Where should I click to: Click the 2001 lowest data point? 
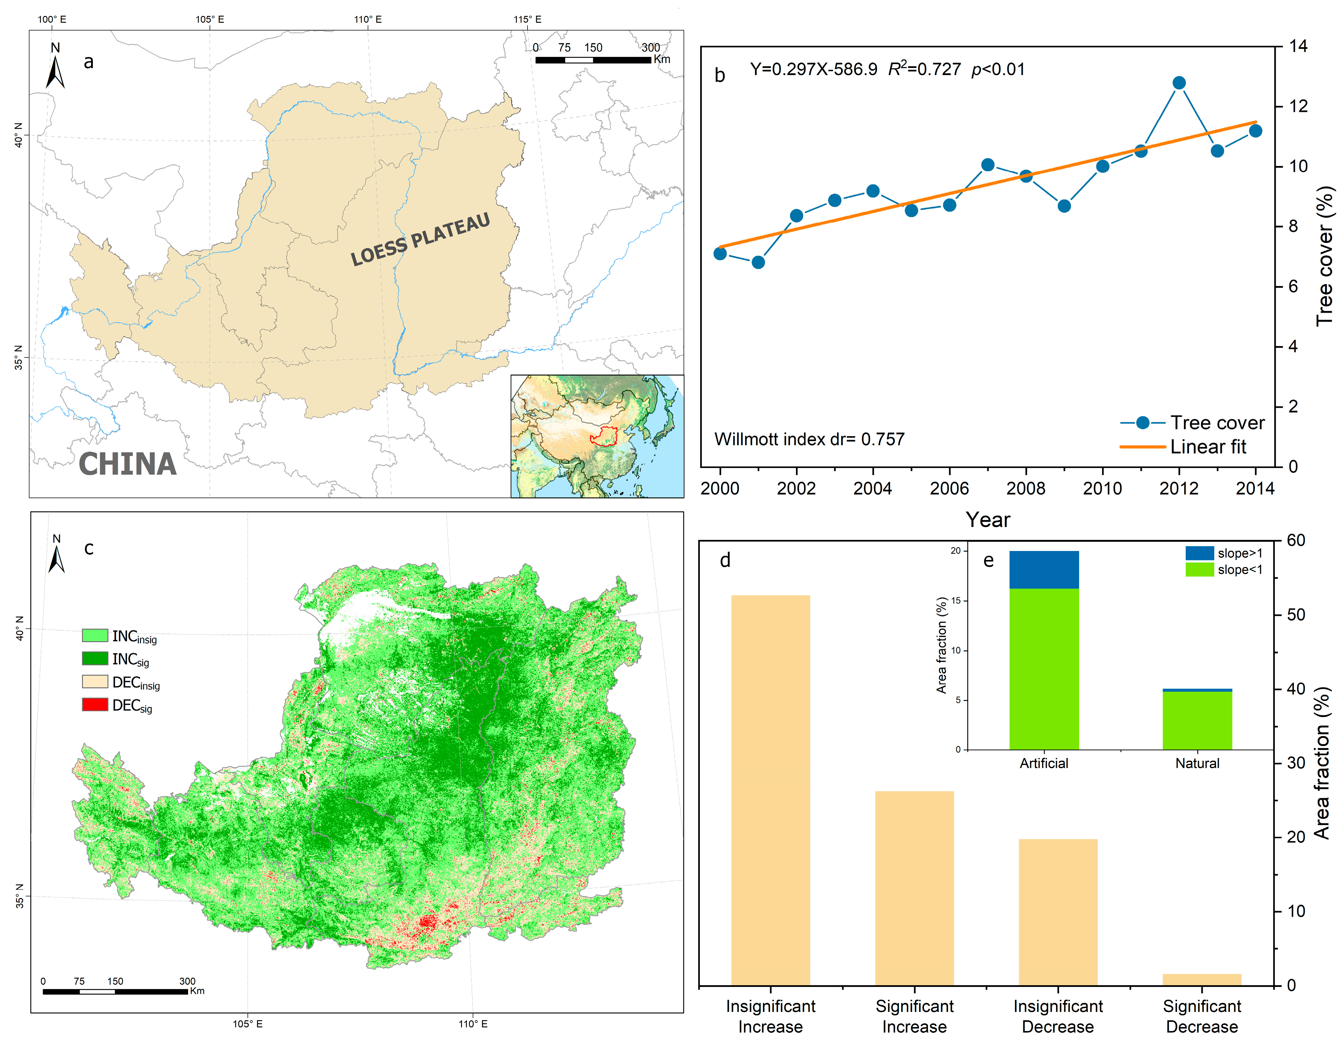(758, 262)
